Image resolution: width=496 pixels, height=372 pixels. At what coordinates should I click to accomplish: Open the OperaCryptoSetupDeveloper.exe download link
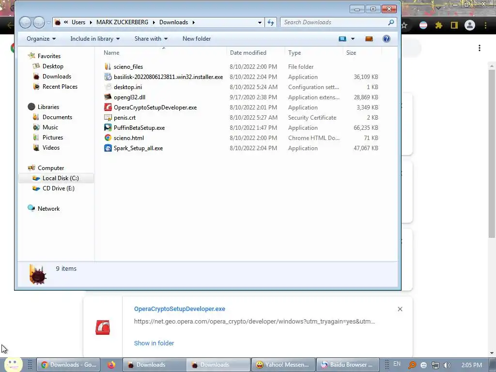coord(180,309)
